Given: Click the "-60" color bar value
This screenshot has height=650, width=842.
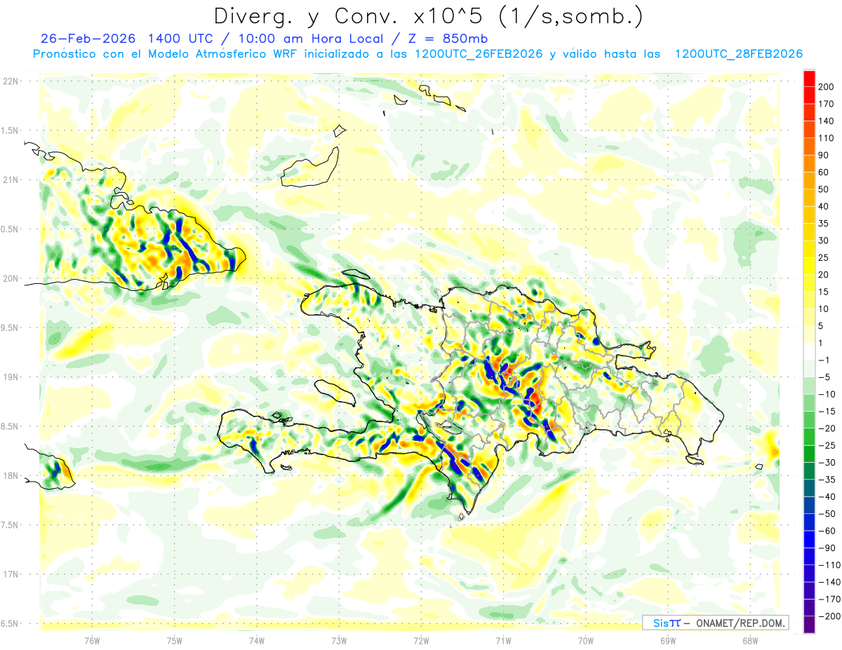Looking at the screenshot, I should 828,531.
